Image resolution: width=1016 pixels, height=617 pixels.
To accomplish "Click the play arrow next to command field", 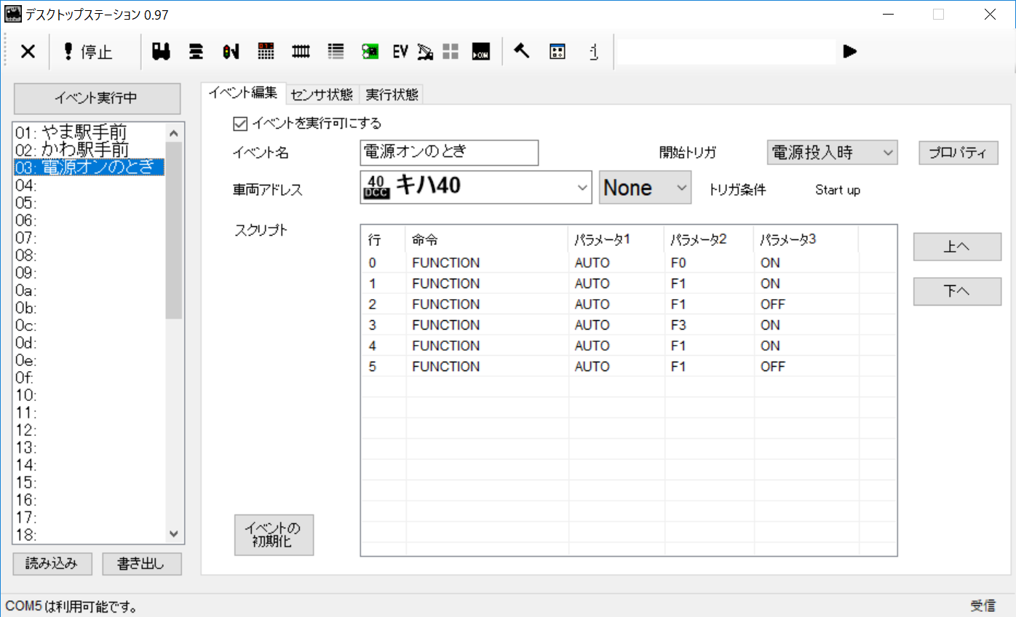I will point(850,51).
